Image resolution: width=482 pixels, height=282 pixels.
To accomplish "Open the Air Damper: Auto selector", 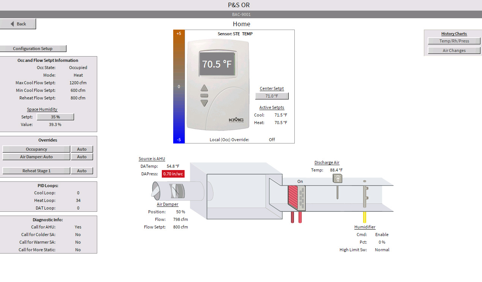I will [36, 157].
